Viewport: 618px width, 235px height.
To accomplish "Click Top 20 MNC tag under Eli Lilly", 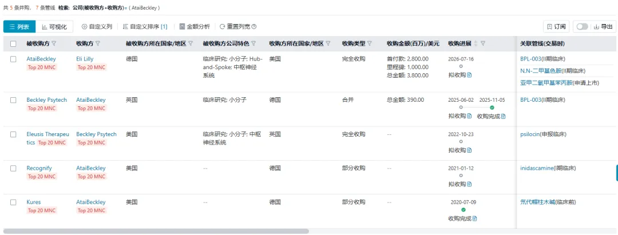I will [x=92, y=67].
